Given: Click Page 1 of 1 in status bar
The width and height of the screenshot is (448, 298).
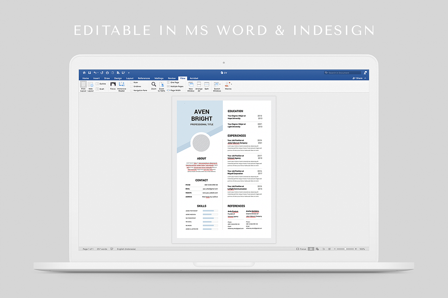Looking at the screenshot, I should tap(88, 249).
